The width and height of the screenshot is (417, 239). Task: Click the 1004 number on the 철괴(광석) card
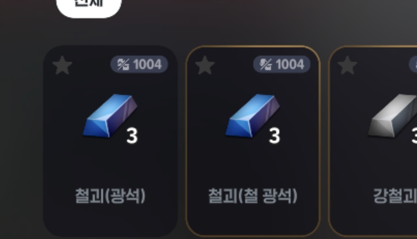pos(147,65)
